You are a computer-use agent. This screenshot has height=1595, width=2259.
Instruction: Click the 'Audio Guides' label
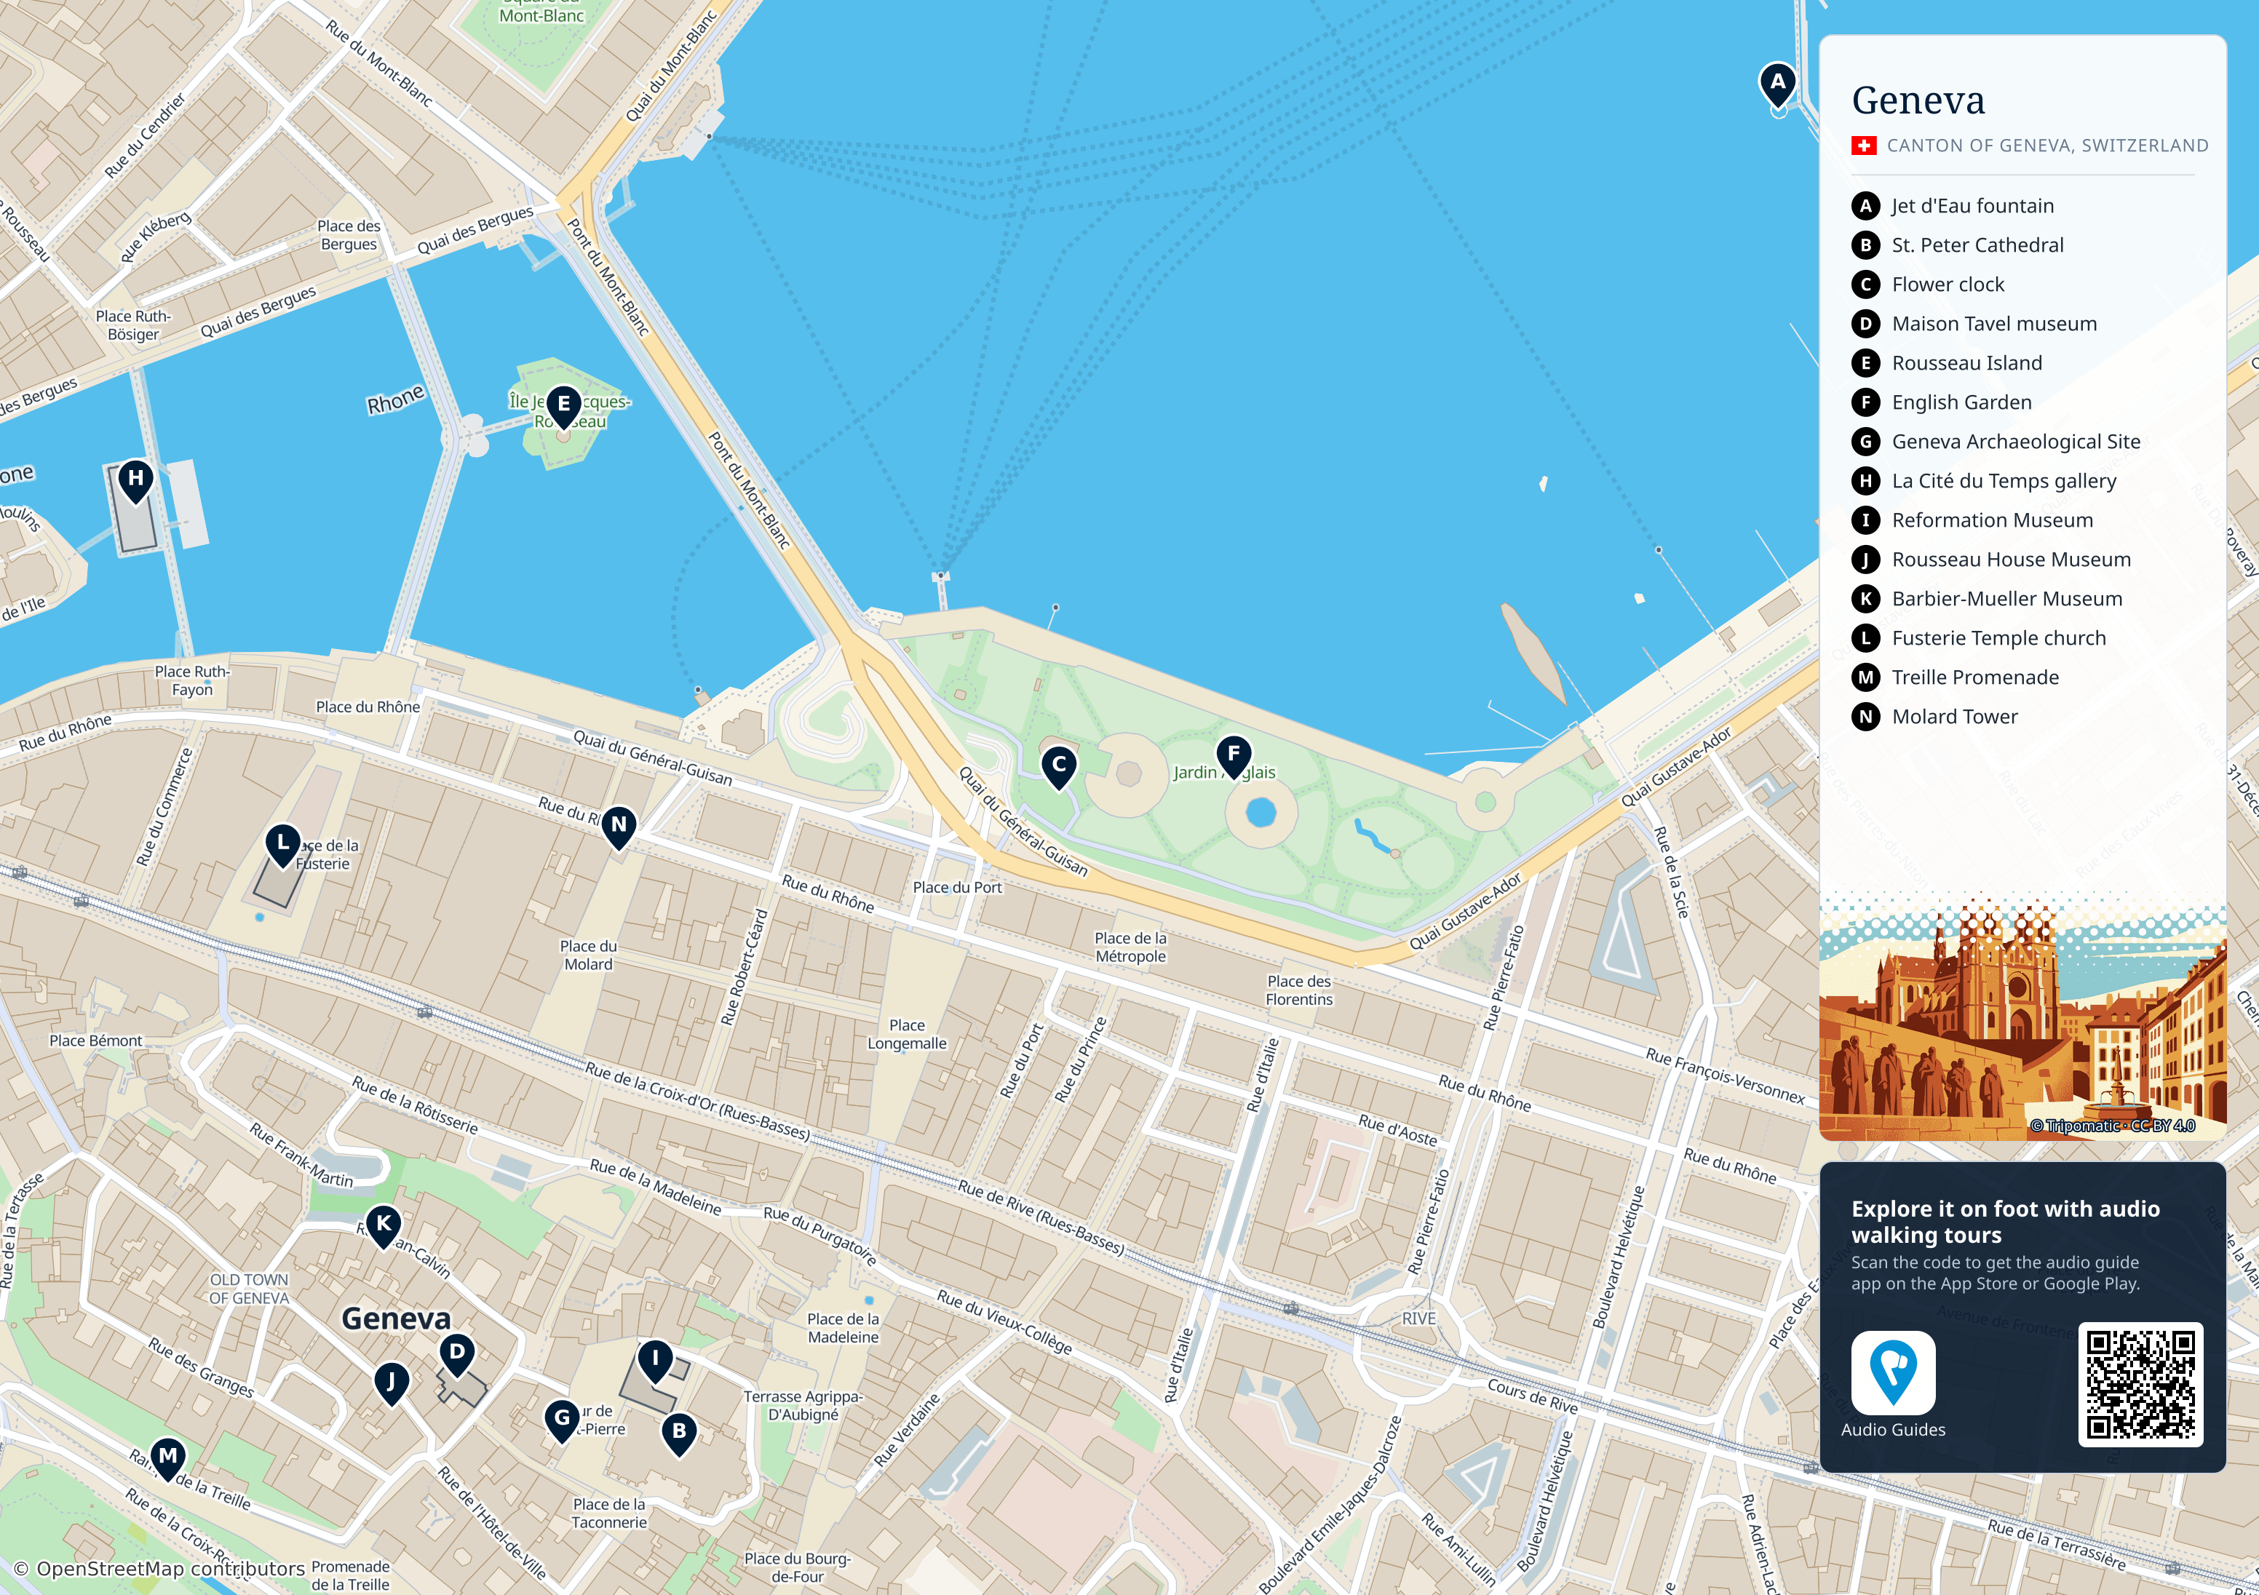[1893, 1430]
